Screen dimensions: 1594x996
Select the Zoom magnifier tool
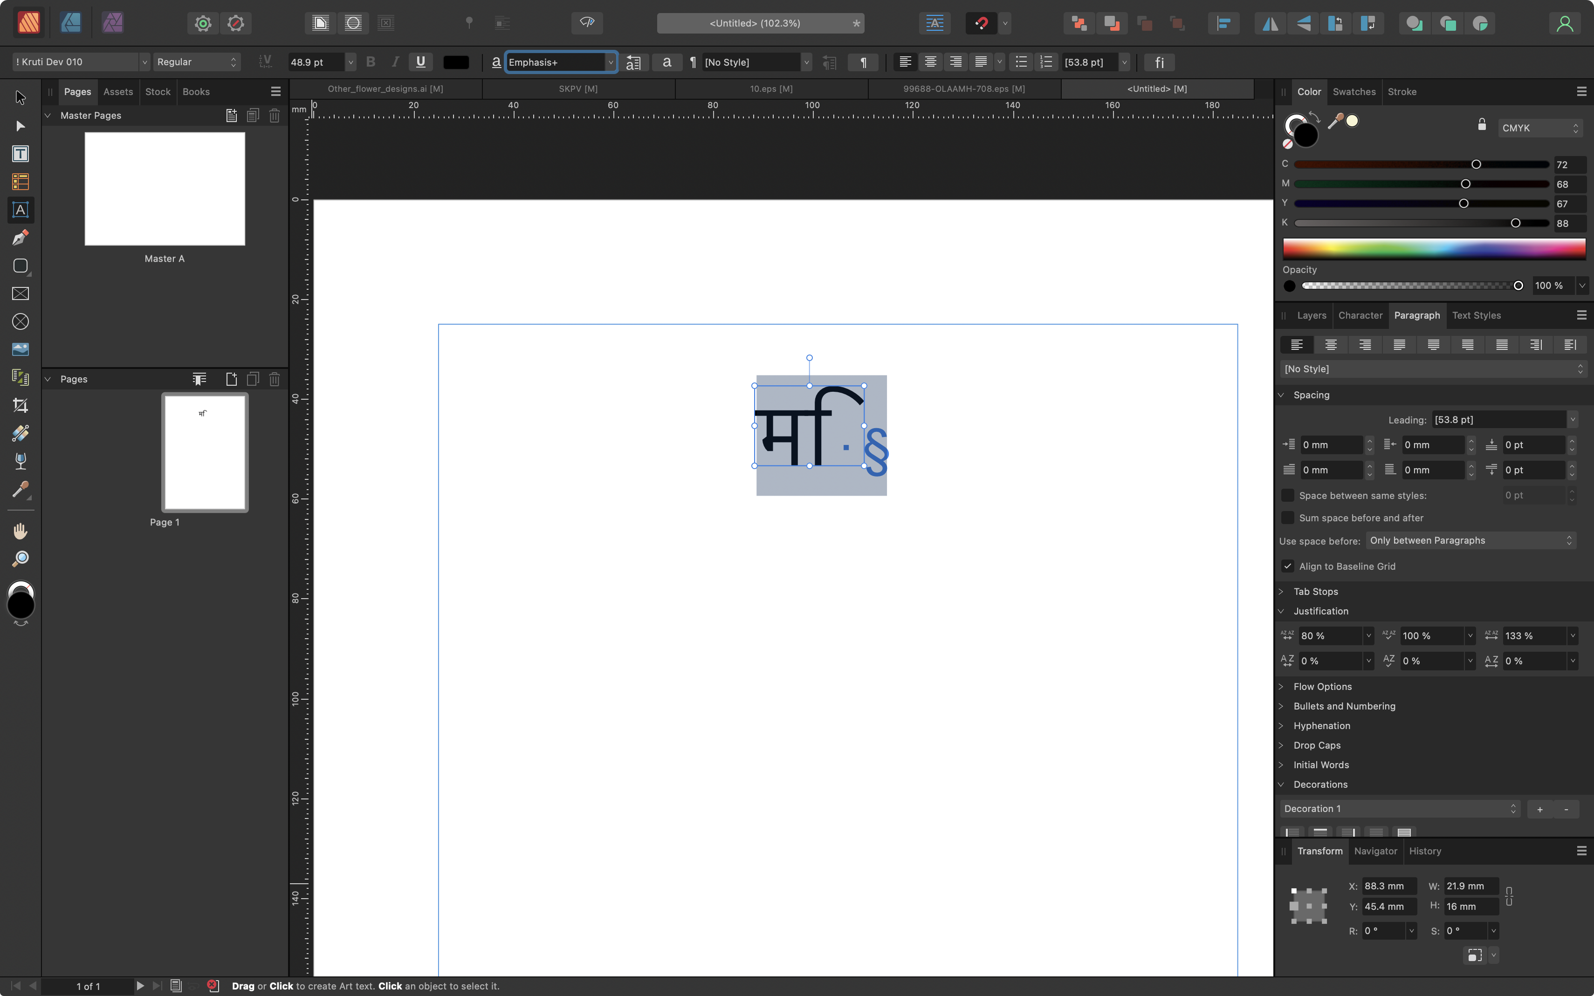coord(21,559)
